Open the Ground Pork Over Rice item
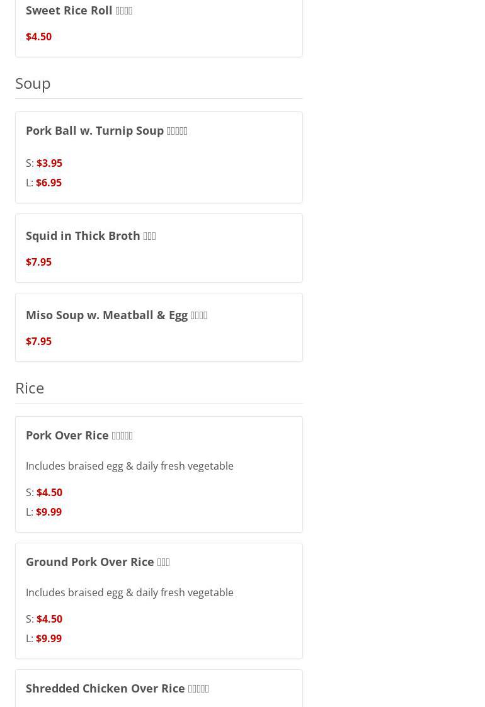485x707 pixels. coord(98,562)
